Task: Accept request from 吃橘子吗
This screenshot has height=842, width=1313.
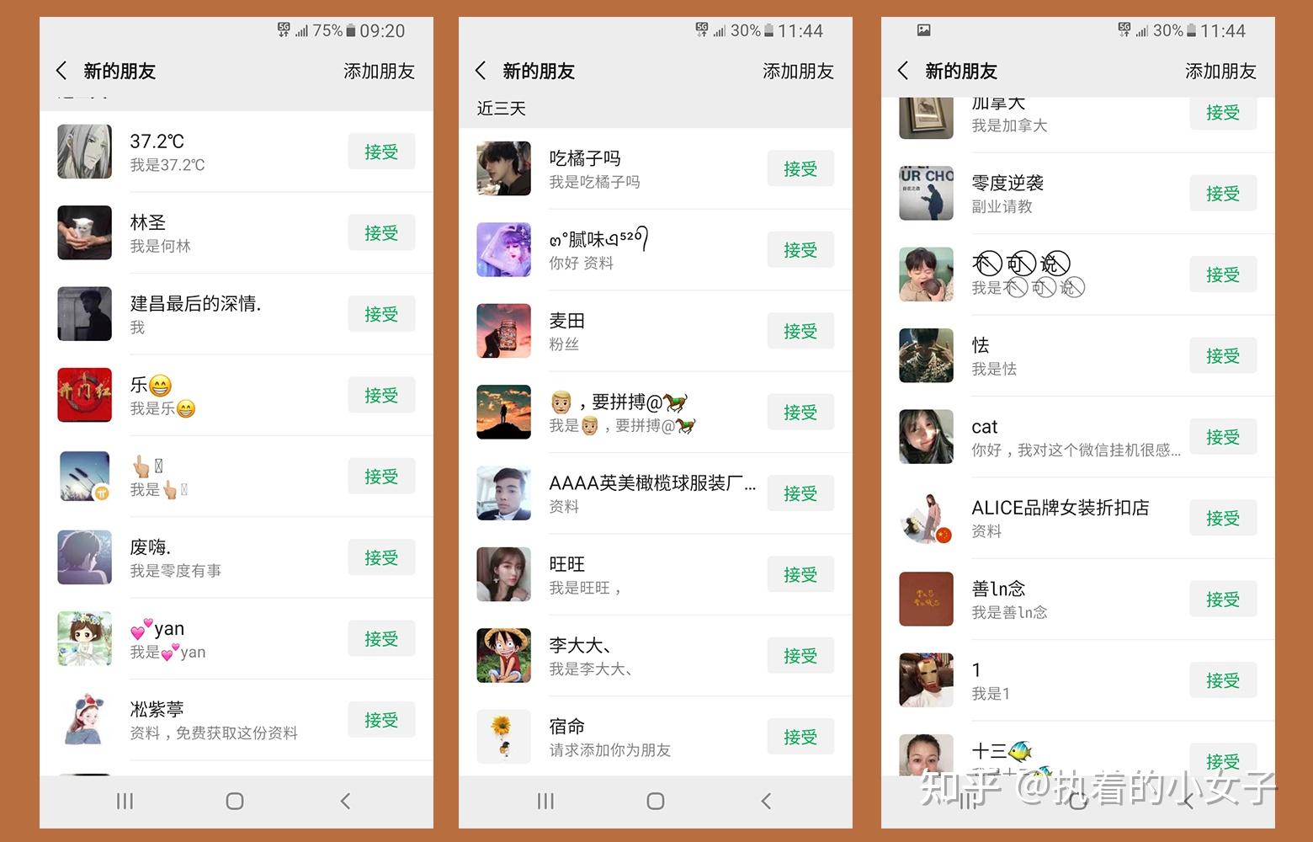Action: (800, 168)
